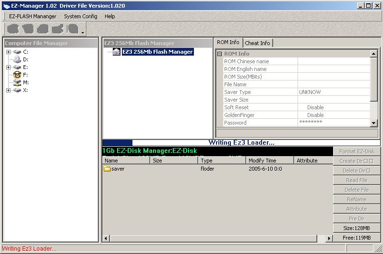Click the Read File button
This screenshot has width=383, height=254.
point(357,180)
